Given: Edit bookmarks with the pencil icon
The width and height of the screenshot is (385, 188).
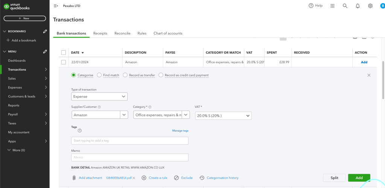Looking at the screenshot, I should pos(45,31).
